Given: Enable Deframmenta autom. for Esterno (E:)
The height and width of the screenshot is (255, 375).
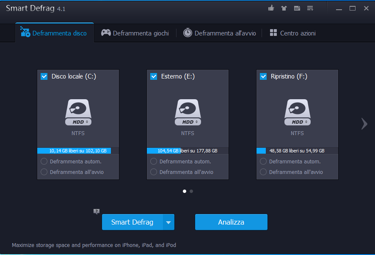Looking at the screenshot, I should pos(154,162).
